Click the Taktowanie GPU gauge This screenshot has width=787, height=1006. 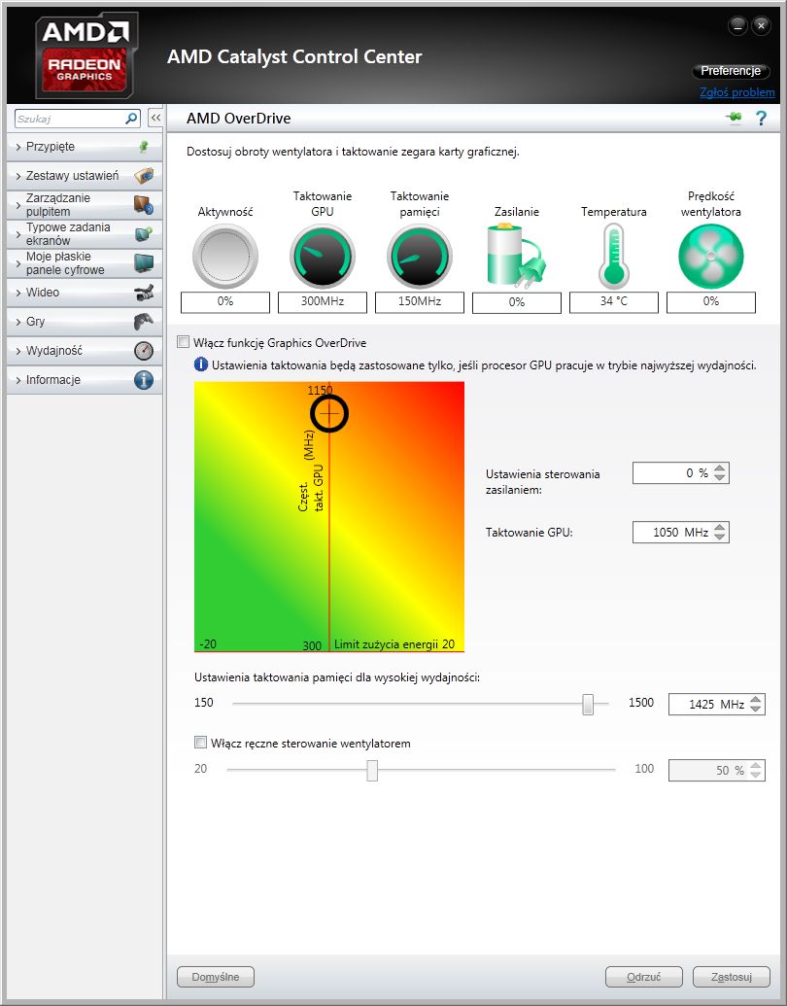pyautogui.click(x=323, y=257)
